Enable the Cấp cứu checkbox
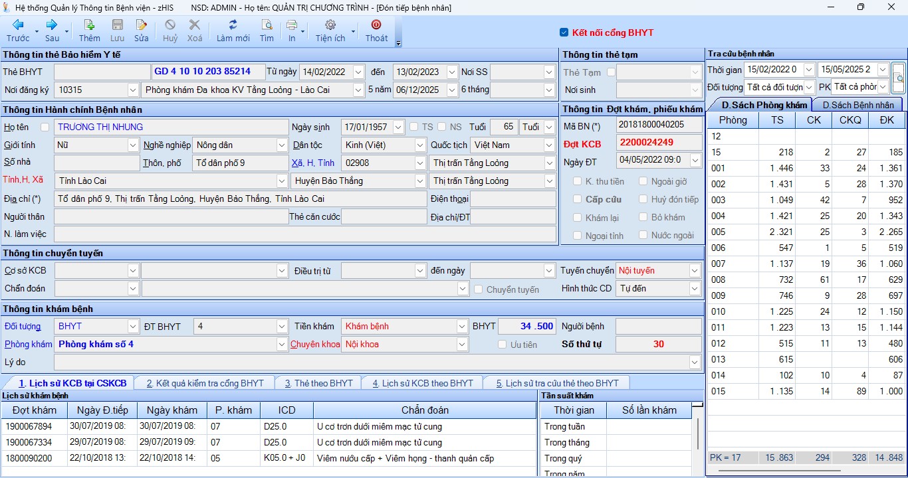The width and height of the screenshot is (908, 478). pos(577,199)
